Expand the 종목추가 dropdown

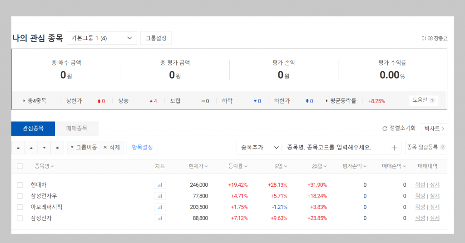tap(259, 148)
